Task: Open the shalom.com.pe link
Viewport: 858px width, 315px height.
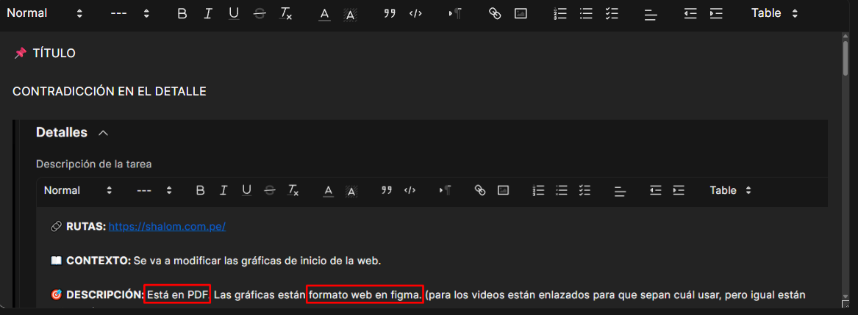Action: coord(167,227)
